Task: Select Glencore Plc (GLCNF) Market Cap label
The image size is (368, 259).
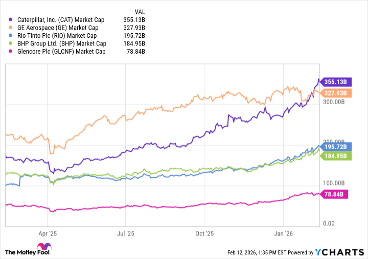Action: 61,52
